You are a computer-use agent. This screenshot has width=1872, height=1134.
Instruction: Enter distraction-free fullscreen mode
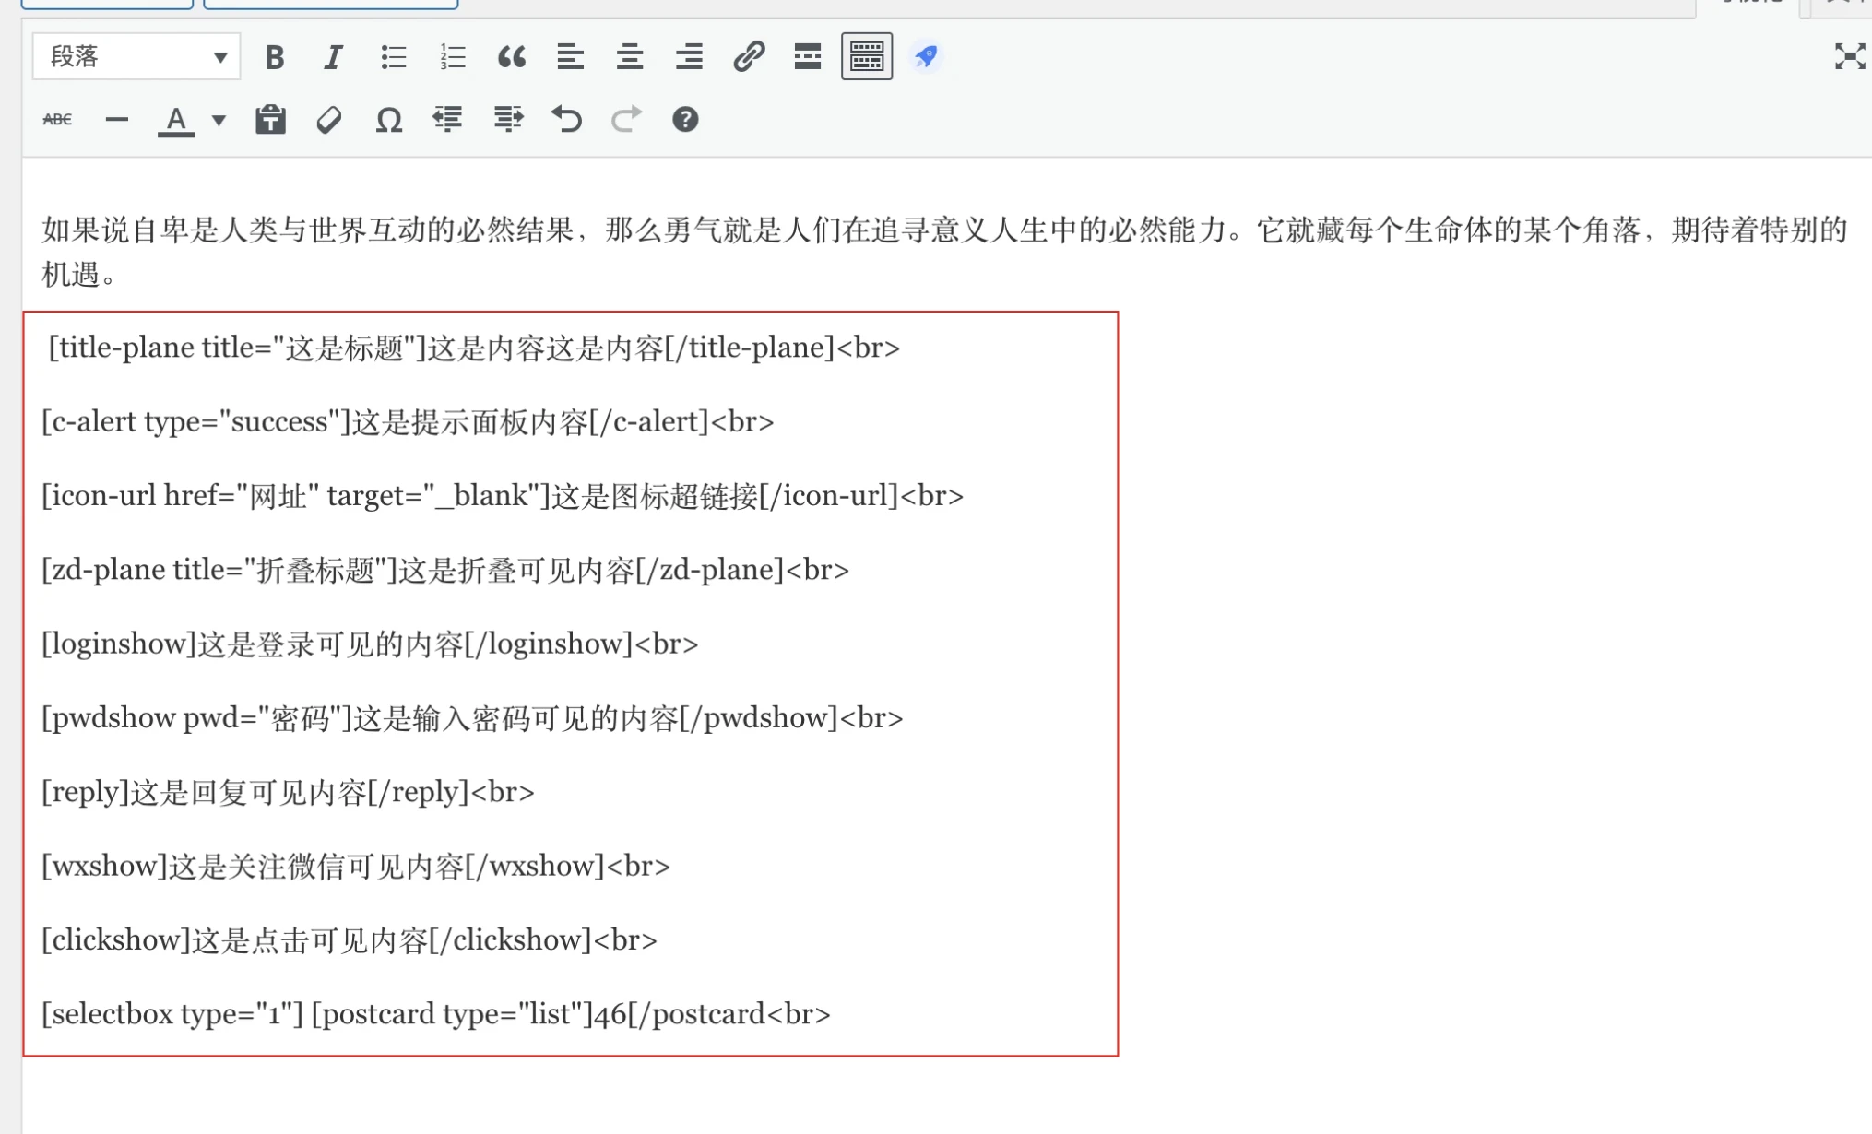[1849, 57]
